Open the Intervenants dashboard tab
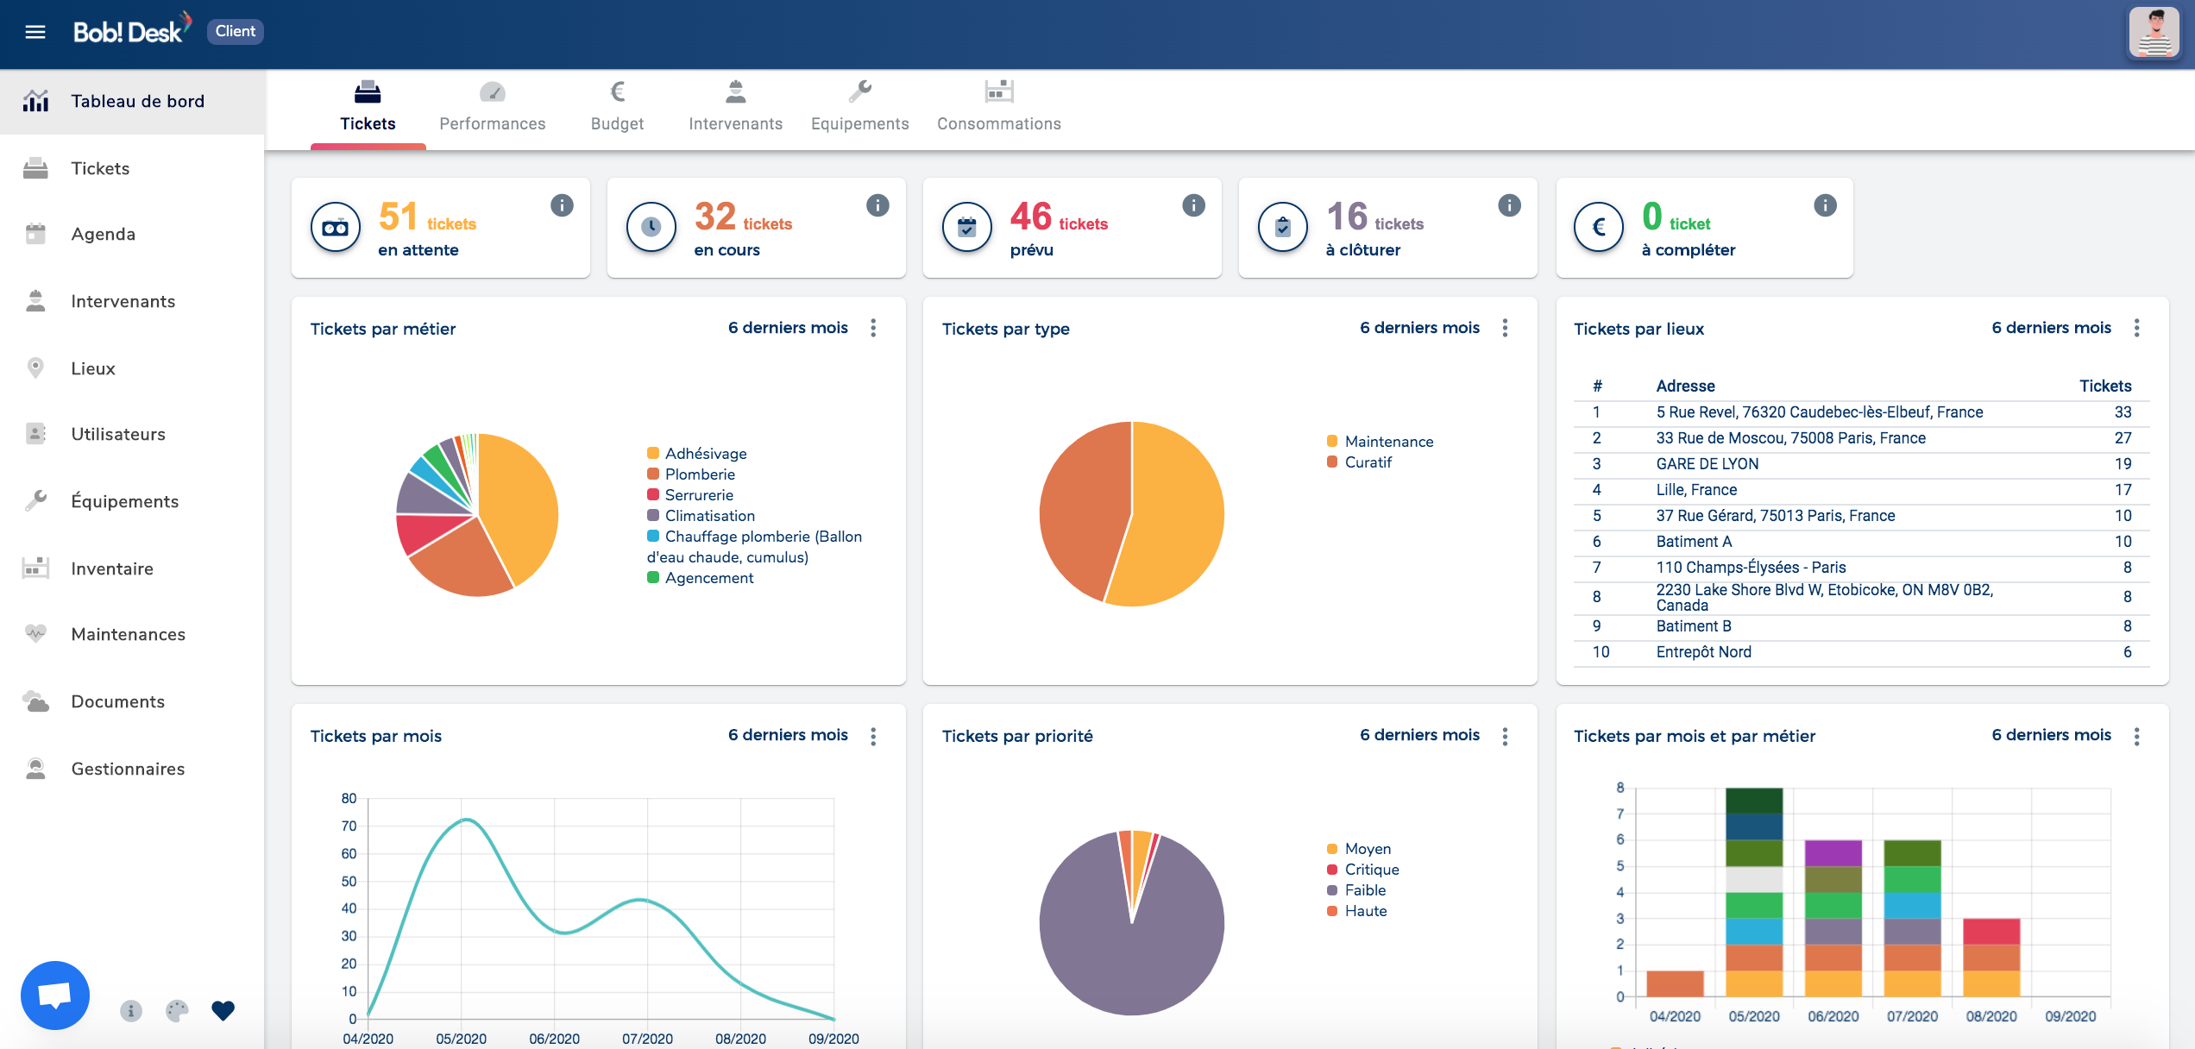Viewport: 2195px width, 1049px height. (x=736, y=108)
